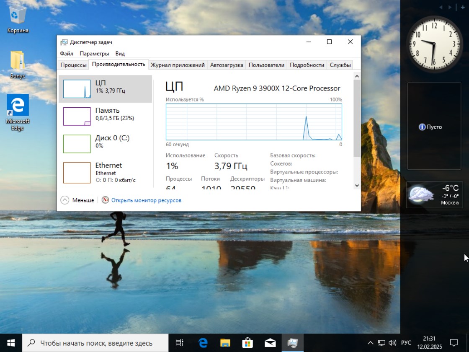Open File Explorer from taskbar
Viewport: 469px width, 352px height.
click(x=225, y=343)
